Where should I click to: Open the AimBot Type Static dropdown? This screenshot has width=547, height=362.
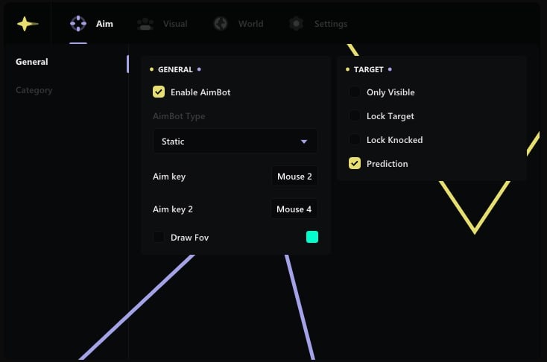click(x=235, y=142)
